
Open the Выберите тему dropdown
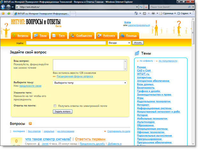(90, 83)
